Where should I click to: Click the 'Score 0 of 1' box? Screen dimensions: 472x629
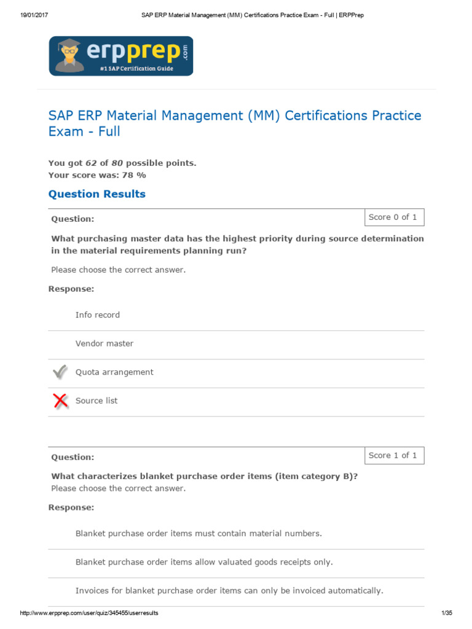[393, 217]
